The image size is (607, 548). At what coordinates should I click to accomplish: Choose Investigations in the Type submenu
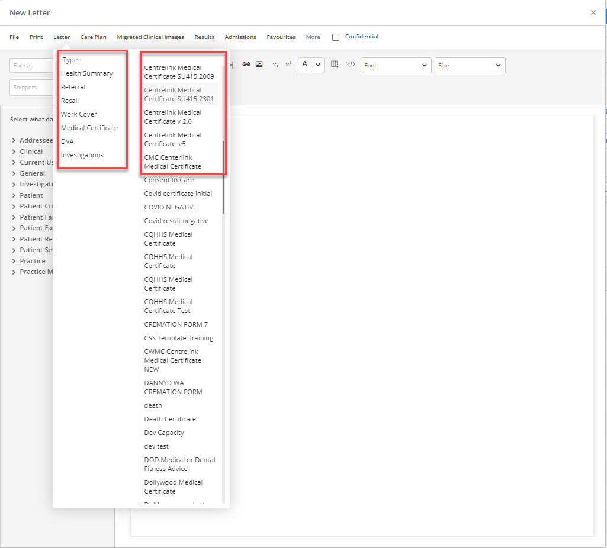tap(82, 155)
